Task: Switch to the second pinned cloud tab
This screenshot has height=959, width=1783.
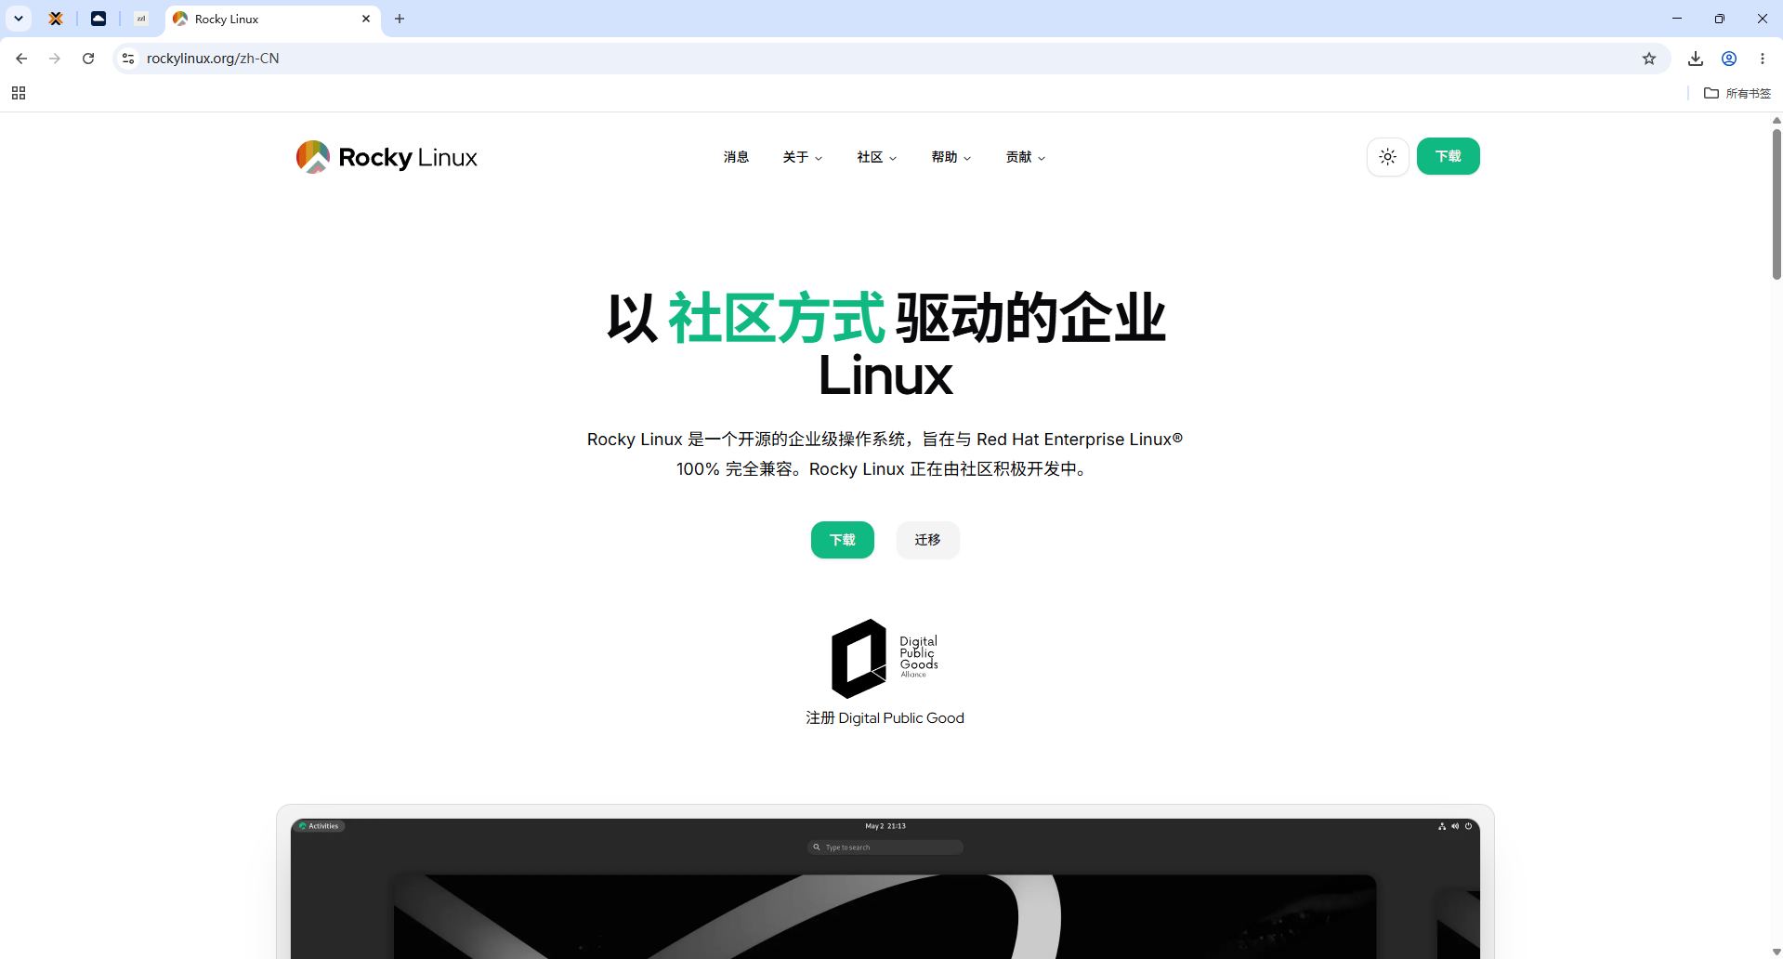Action: [98, 19]
